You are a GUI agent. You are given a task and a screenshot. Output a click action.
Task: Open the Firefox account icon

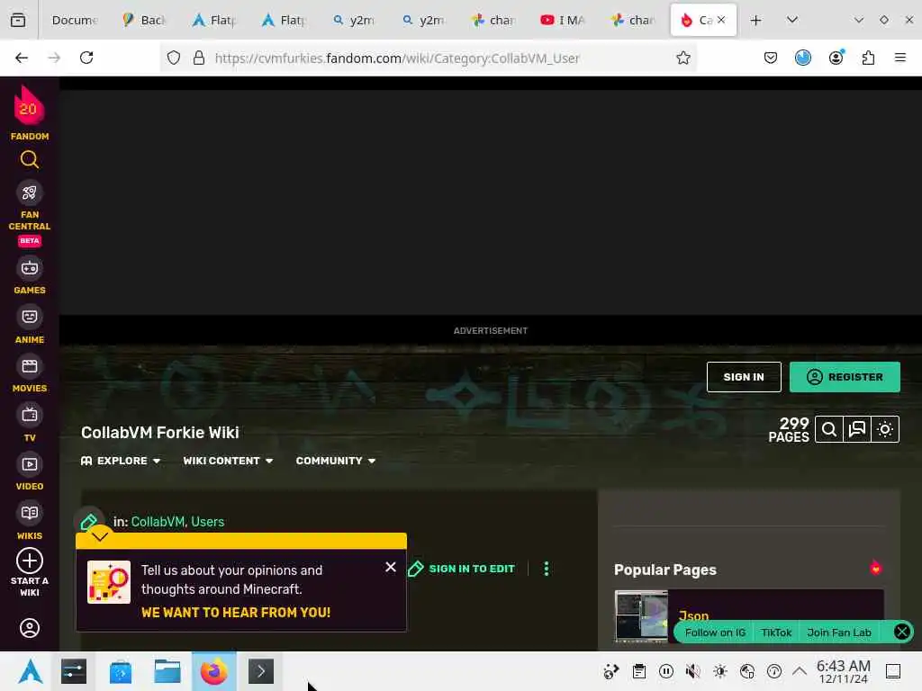tap(836, 58)
